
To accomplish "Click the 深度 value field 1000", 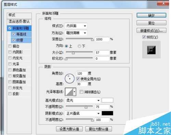I will click(x=102, y=39).
